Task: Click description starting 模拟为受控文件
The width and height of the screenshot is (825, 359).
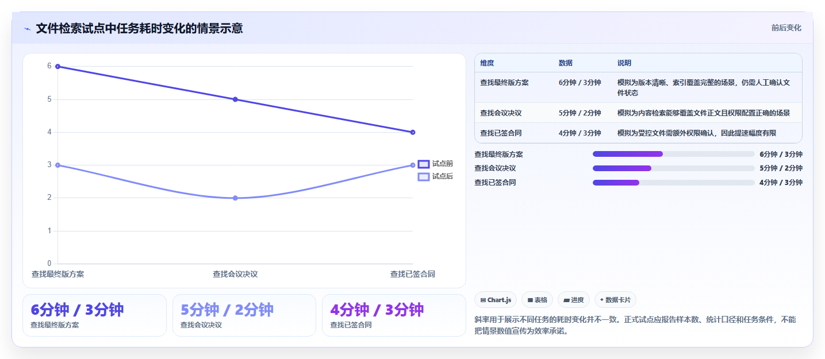Action: pyautogui.click(x=697, y=133)
